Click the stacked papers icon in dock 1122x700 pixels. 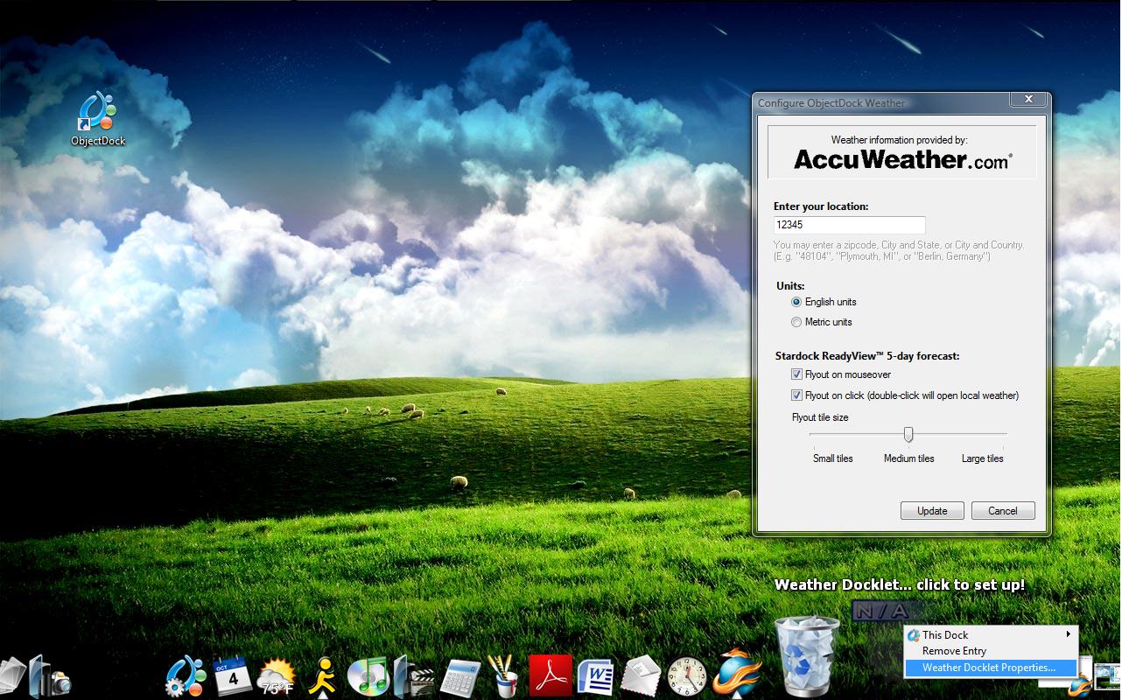point(12,676)
